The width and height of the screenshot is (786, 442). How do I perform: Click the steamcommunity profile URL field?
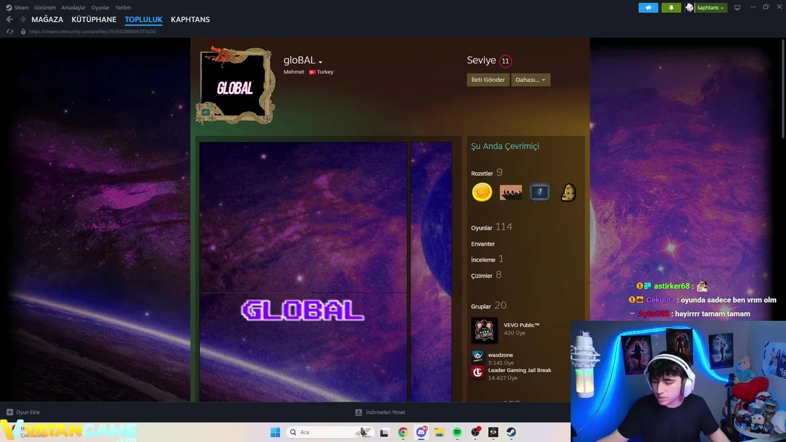92,31
